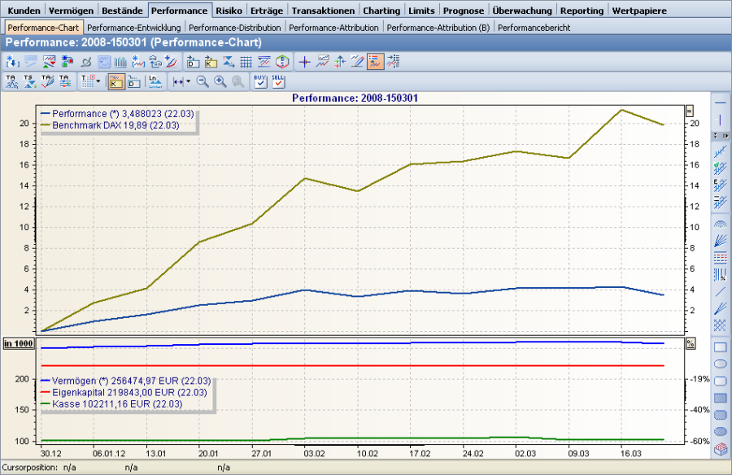Image resolution: width=732 pixels, height=475 pixels.
Task: Click the Ln logarithmic scale icon
Action: 152,81
